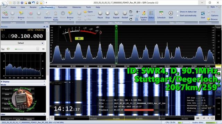This screenshot has height=124, width=222.
Task: Collapse the Mode section
Action: (44, 84)
